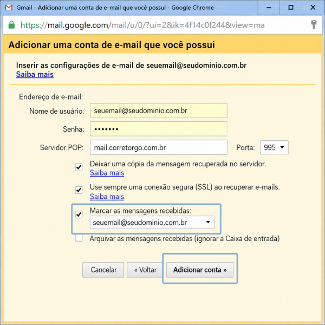Click the Senha password field
The width and height of the screenshot is (325, 325).
point(159,129)
